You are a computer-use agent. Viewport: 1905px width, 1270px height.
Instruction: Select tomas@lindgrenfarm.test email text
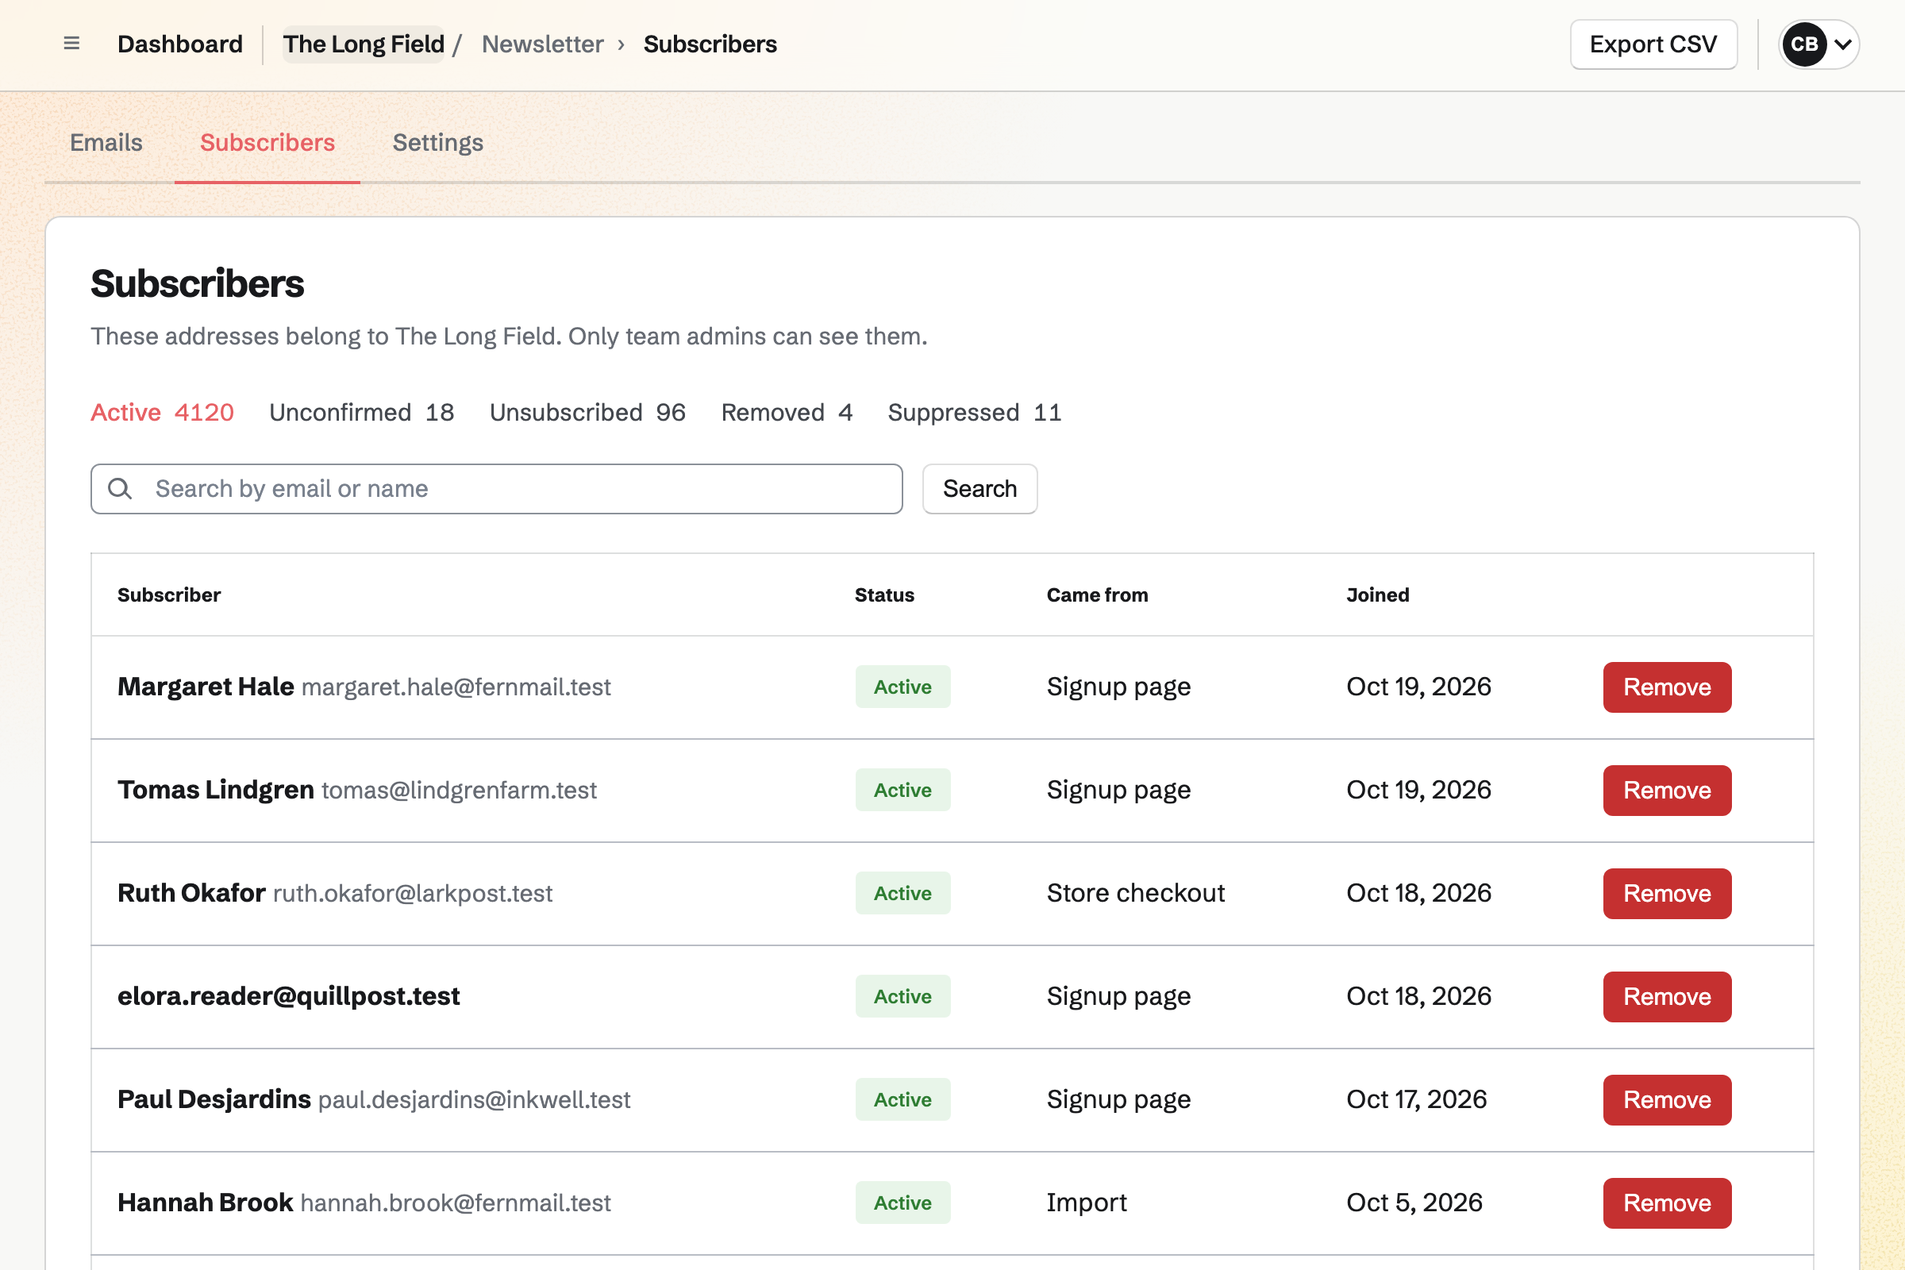pyautogui.click(x=460, y=790)
